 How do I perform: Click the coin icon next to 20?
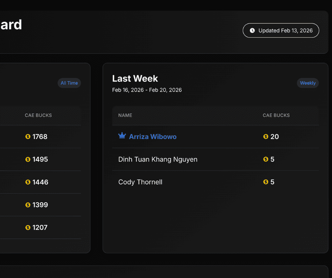(x=265, y=137)
